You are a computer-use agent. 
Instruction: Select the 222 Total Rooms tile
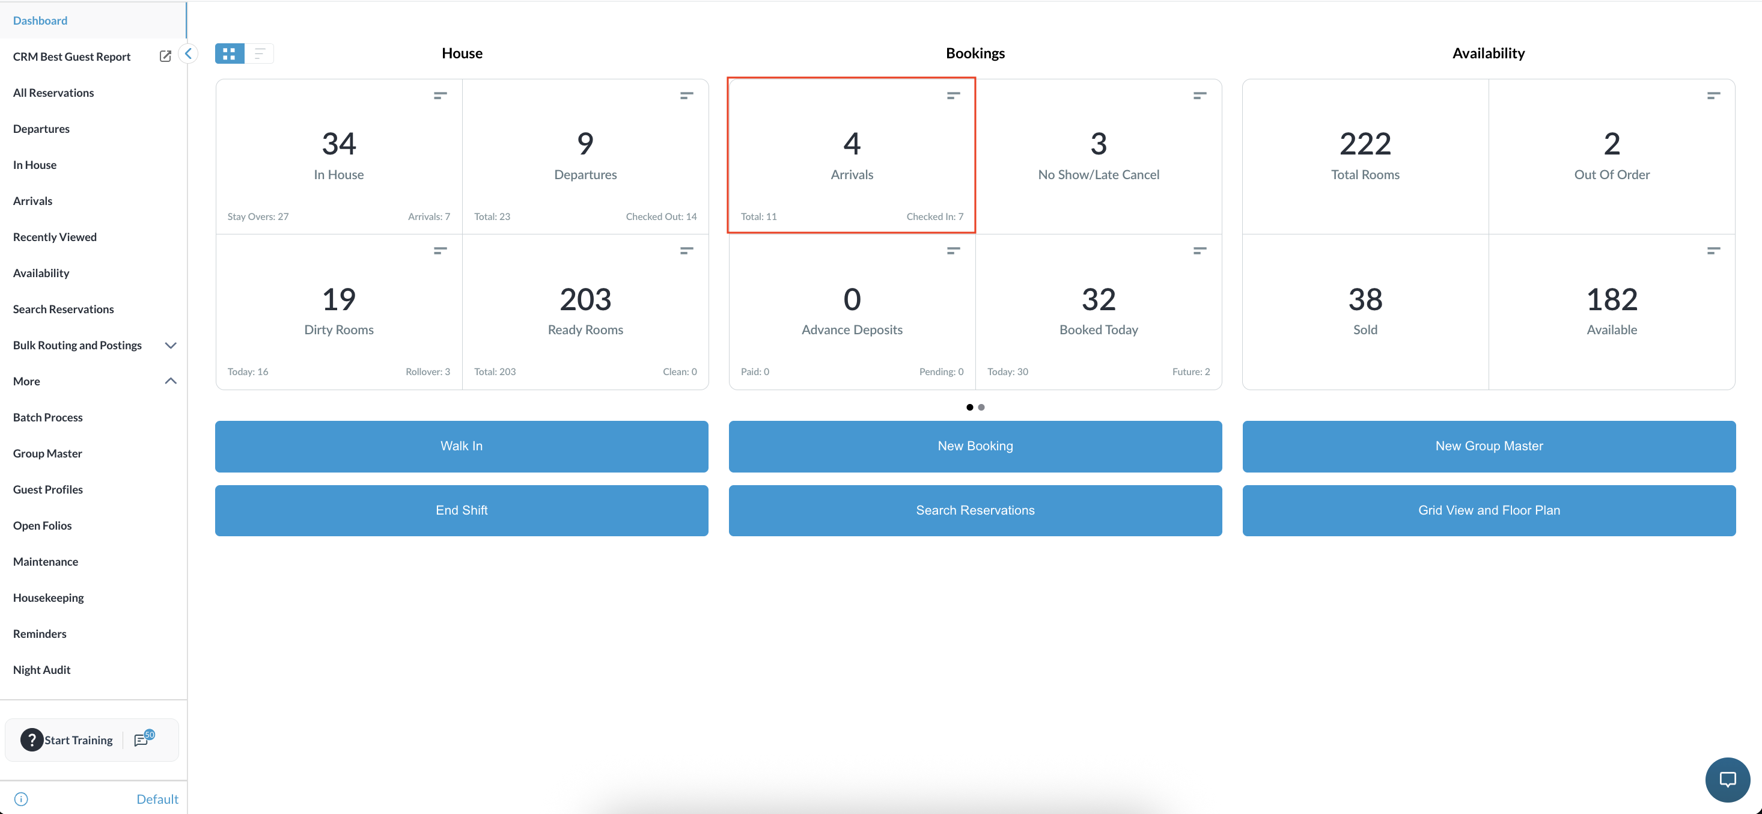[x=1365, y=157]
